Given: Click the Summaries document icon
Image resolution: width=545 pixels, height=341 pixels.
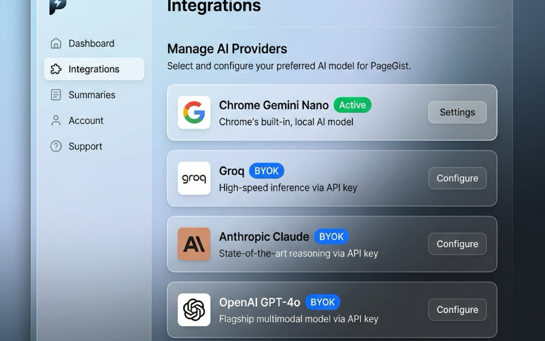Looking at the screenshot, I should click(x=56, y=95).
